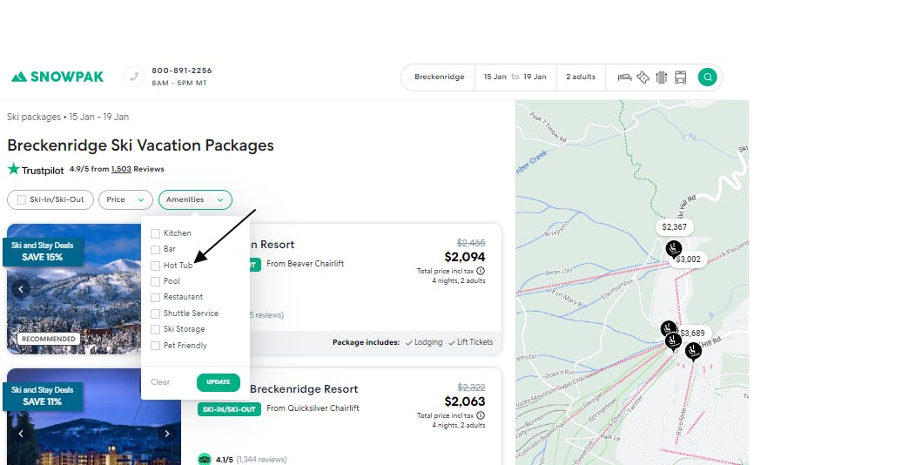Click the phone call icon
Image resolution: width=902 pixels, height=465 pixels.
[134, 77]
